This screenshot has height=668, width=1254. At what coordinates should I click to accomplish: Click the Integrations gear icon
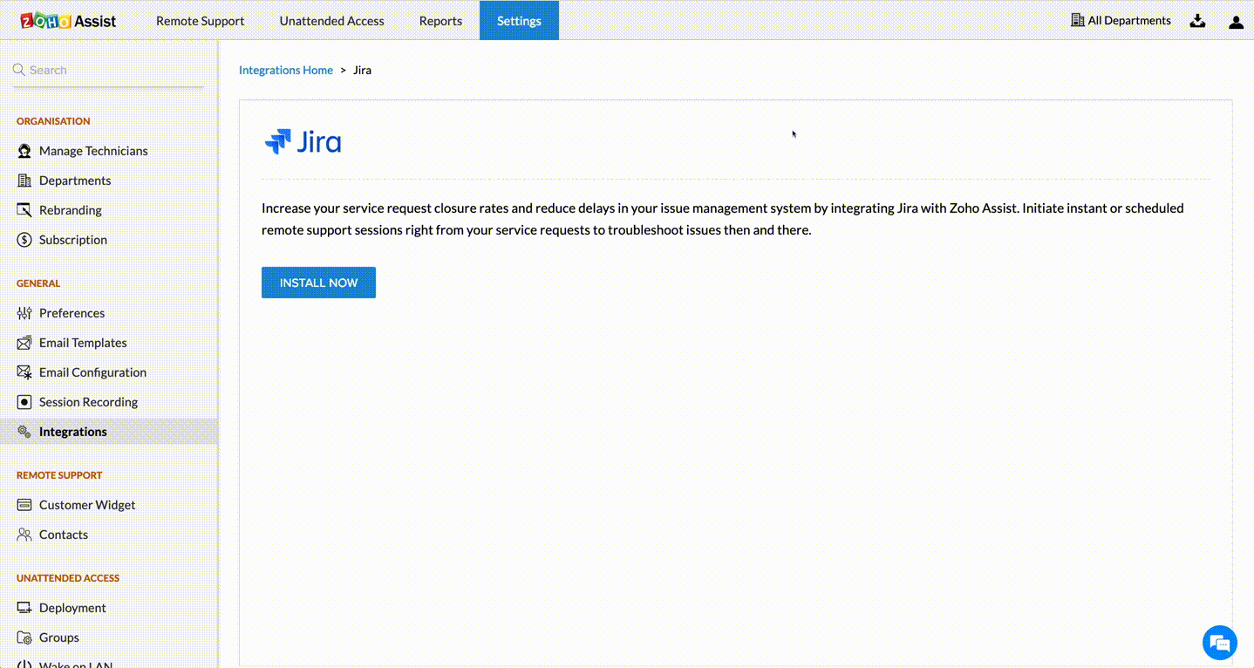coord(24,432)
